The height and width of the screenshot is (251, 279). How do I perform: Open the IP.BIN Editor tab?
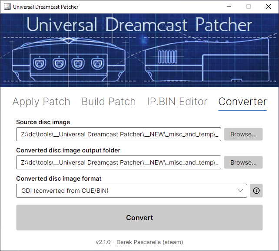[x=177, y=102]
